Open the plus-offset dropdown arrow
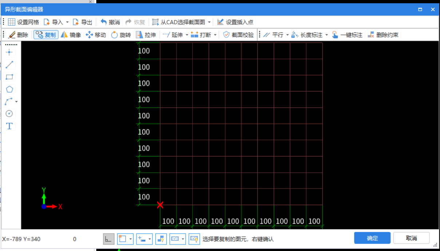This screenshot has height=251, width=440. coord(150,239)
